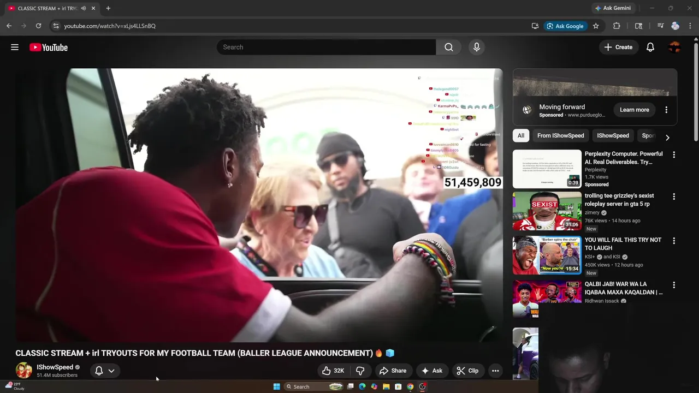
Task: Open media controls music-note icon
Action: click(x=660, y=26)
